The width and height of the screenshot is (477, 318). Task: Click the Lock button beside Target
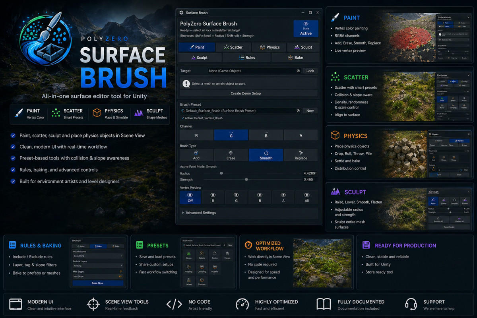pos(310,71)
